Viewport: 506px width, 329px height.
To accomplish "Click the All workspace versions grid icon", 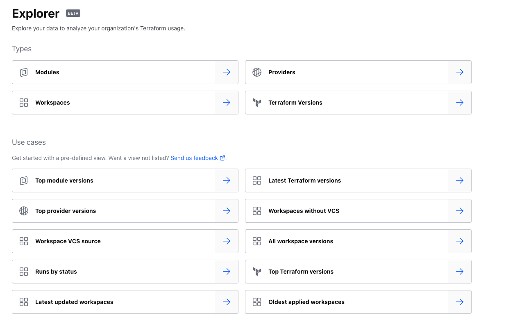I will tap(257, 241).
